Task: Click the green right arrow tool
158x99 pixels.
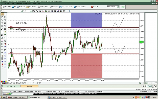Action: 5,35
